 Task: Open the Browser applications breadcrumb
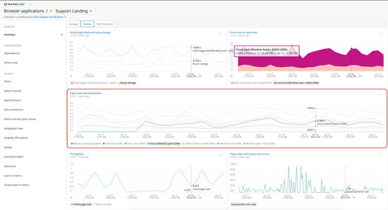(x=24, y=11)
